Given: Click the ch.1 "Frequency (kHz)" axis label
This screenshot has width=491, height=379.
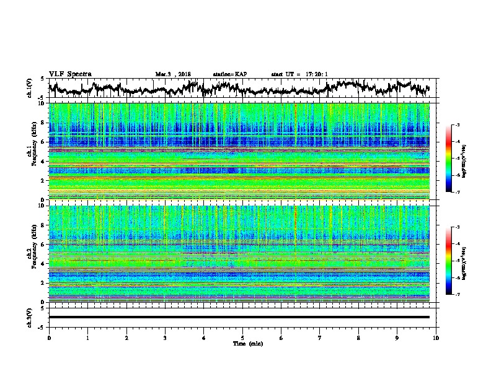Looking at the screenshot, I should [x=34, y=144].
